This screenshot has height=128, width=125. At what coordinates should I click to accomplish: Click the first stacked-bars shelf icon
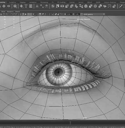67,6
